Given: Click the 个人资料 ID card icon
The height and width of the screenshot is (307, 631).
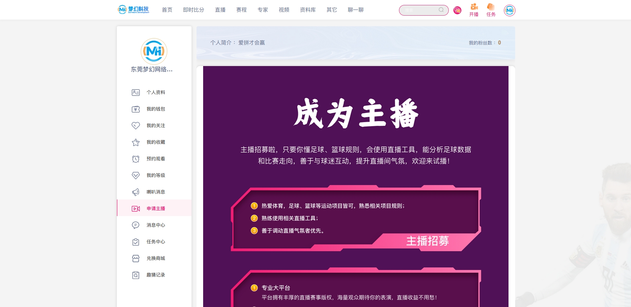Looking at the screenshot, I should click(136, 92).
